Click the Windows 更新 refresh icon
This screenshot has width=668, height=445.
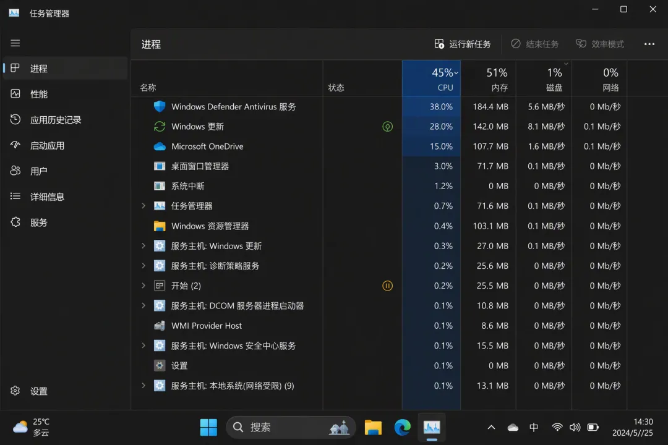[x=160, y=127]
